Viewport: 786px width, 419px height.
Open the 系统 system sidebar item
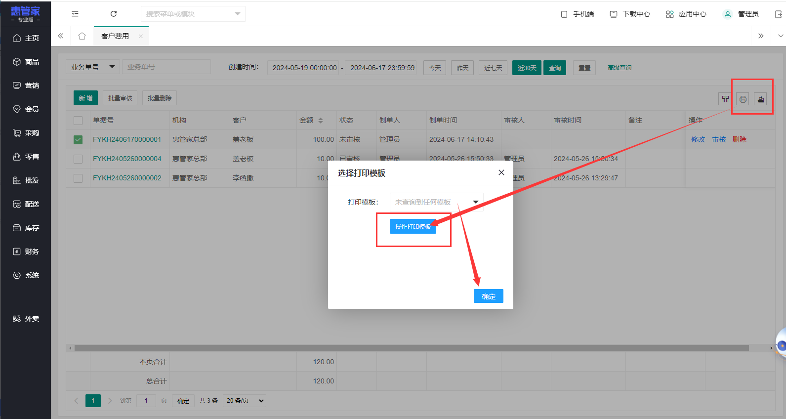26,275
